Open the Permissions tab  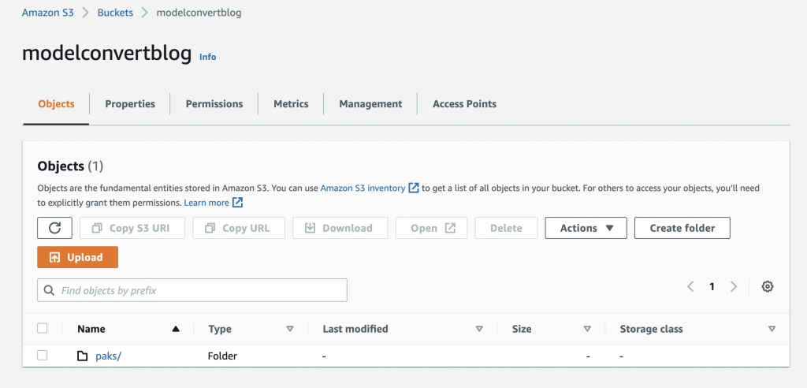click(214, 104)
